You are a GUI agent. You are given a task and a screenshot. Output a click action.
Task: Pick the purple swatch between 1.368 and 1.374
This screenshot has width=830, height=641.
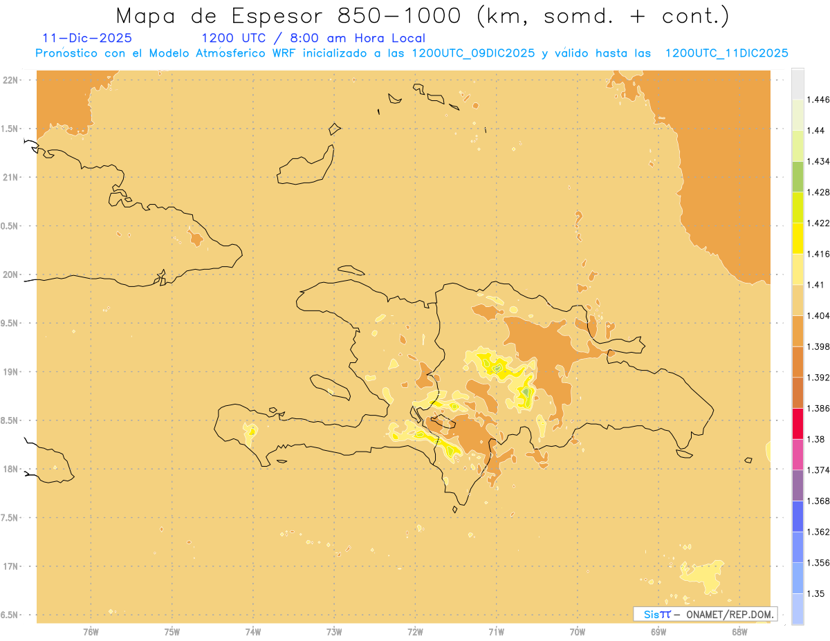pyautogui.click(x=797, y=485)
